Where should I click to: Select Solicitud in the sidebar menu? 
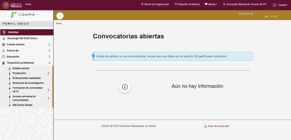coord(27,32)
